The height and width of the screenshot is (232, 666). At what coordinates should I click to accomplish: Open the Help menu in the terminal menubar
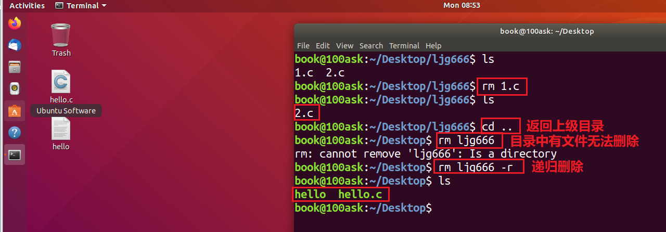[x=433, y=46]
